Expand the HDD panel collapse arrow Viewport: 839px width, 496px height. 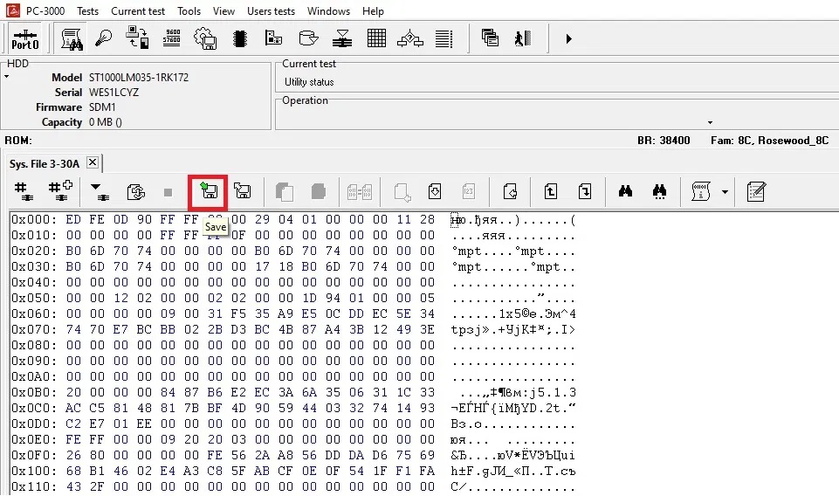[x=6, y=77]
